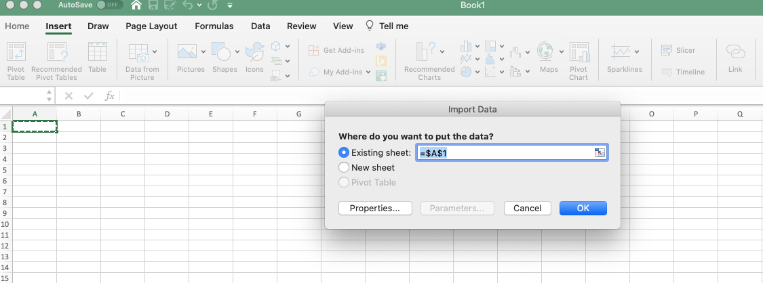Click the line chart icon
Screen dimensions: 763x283
click(x=466, y=59)
